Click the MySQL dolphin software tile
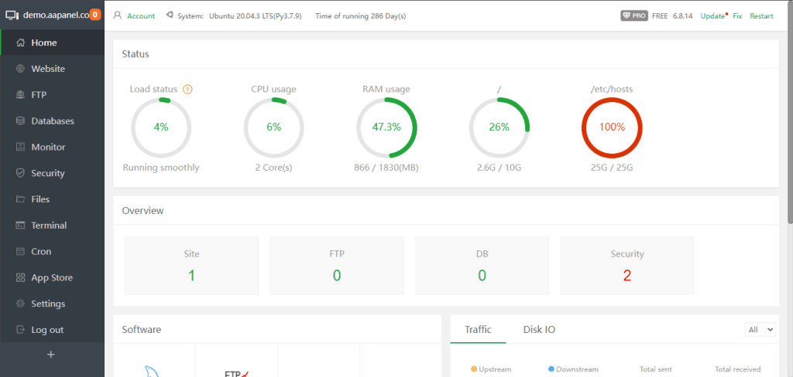Screen dimensions: 793x377 point(153,372)
